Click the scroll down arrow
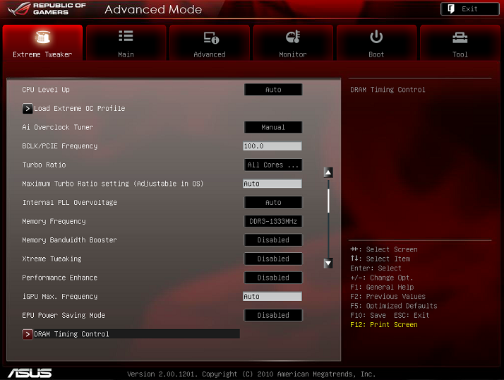This screenshot has width=504, height=380. pyautogui.click(x=328, y=263)
